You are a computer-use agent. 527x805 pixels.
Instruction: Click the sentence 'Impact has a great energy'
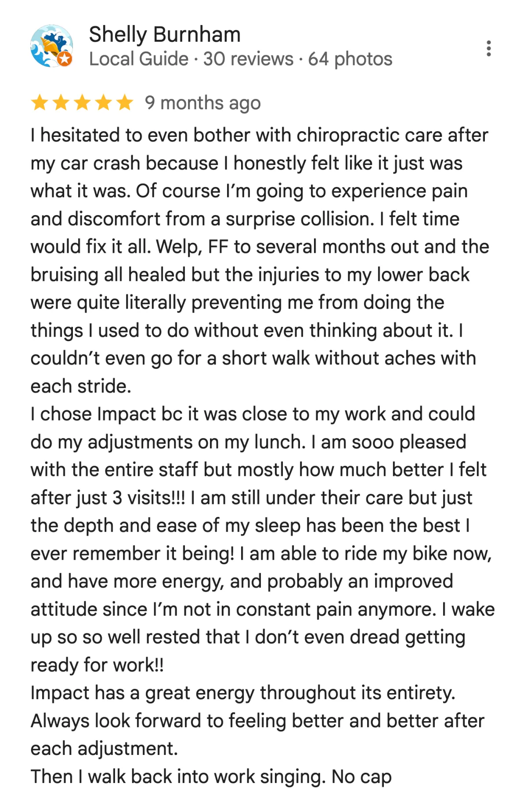[x=243, y=693]
